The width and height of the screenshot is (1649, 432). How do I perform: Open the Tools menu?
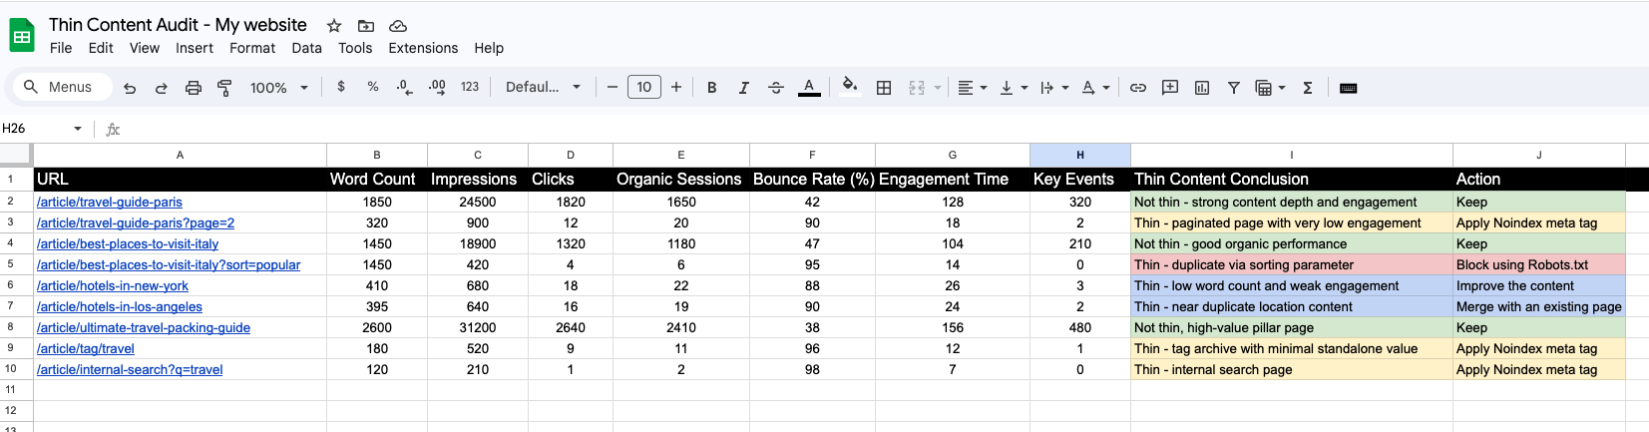(x=355, y=48)
